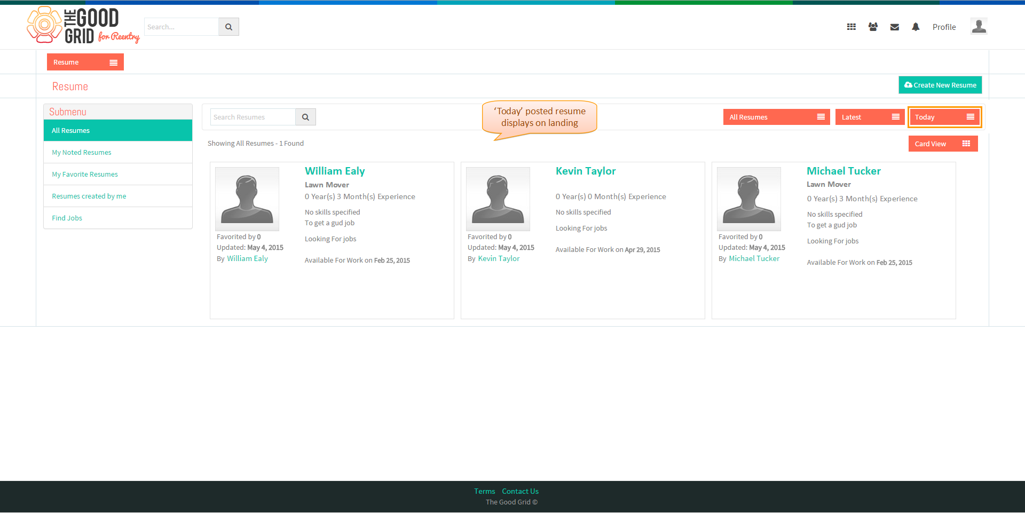
Task: Open the envelope messages icon
Action: (x=895, y=27)
